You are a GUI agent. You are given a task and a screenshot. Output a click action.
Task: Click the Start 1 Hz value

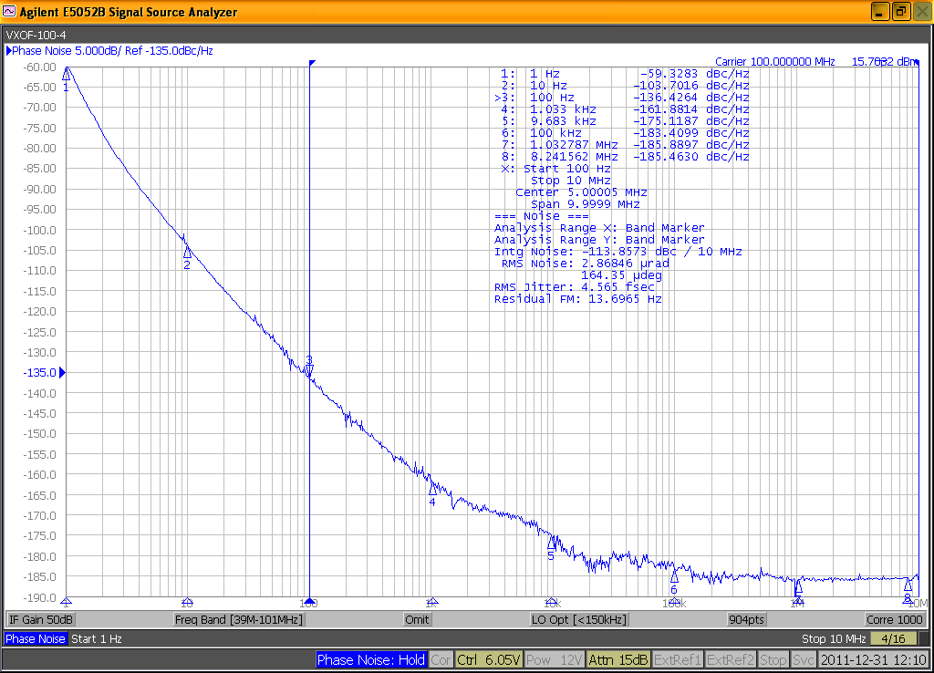click(x=97, y=638)
